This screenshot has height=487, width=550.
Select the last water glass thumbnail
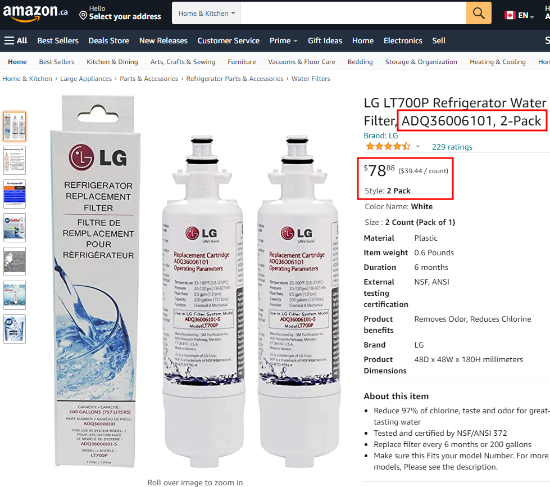15,329
